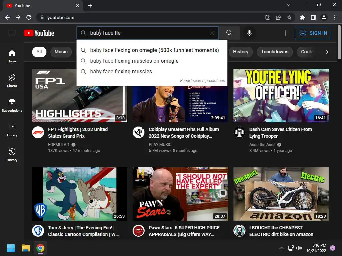Open Chrome extensions puzzle icon

click(302, 17)
